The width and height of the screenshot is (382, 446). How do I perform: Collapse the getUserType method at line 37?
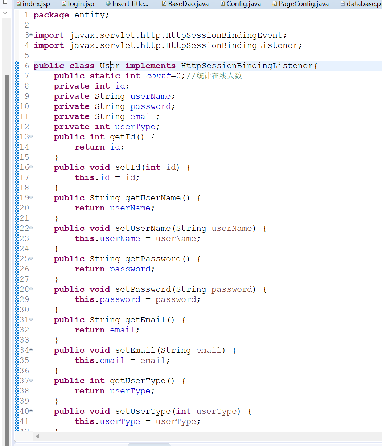(x=31, y=380)
